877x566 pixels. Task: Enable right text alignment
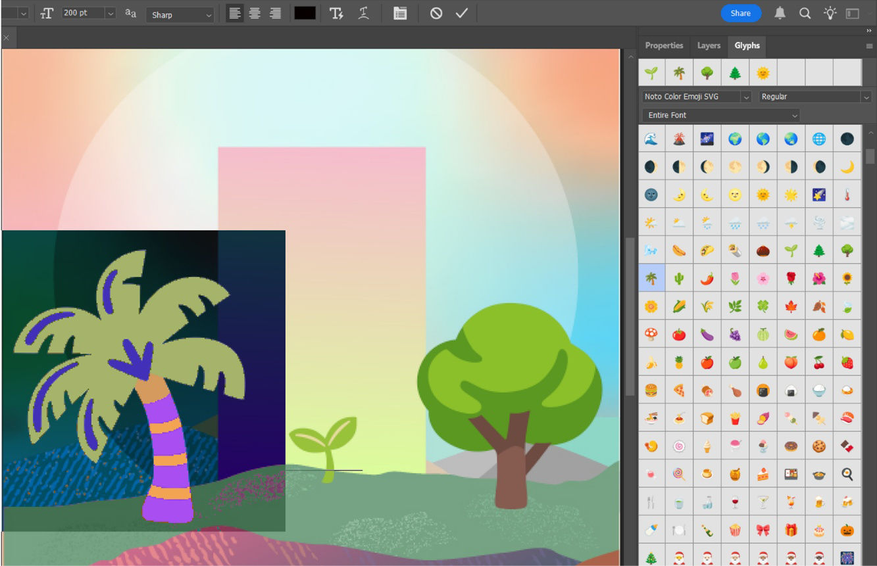(274, 12)
